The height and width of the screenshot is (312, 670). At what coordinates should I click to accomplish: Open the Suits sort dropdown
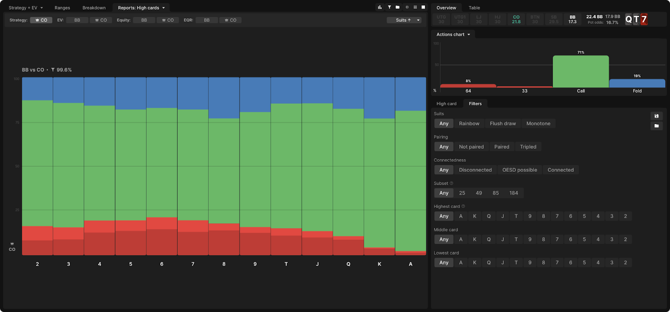click(x=404, y=20)
